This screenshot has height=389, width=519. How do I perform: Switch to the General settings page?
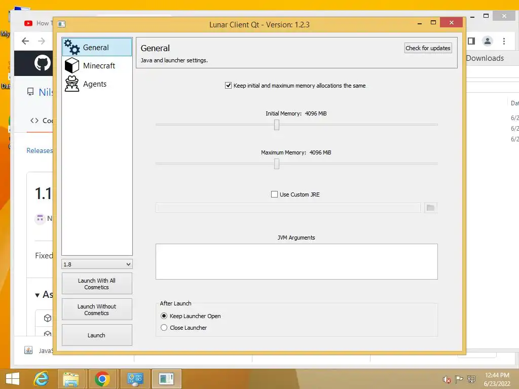[97, 47]
